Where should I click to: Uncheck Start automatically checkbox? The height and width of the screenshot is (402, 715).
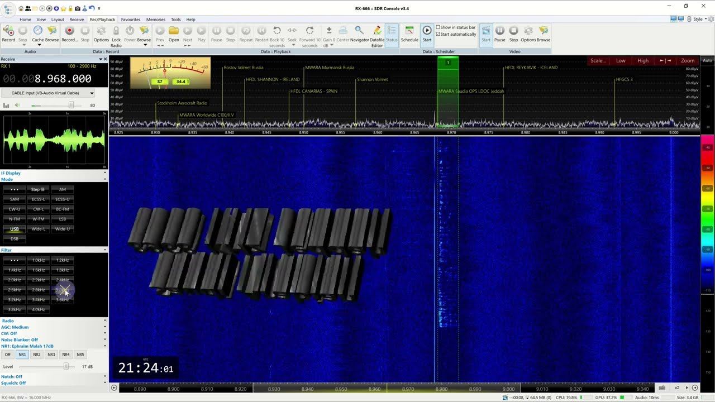[438, 34]
